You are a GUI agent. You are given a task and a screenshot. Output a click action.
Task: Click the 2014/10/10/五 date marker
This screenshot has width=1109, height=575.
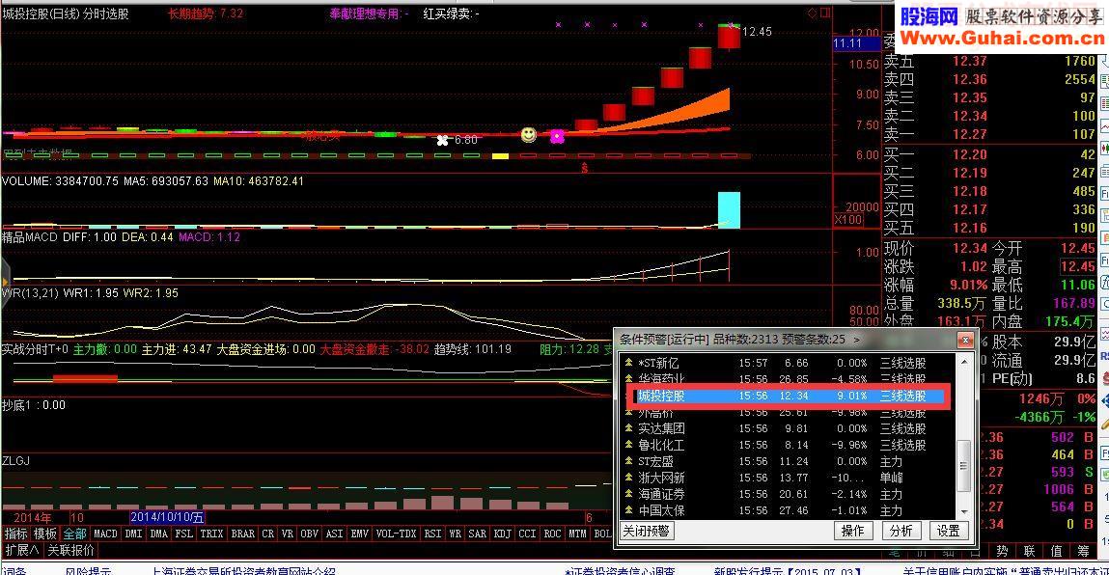(x=167, y=518)
